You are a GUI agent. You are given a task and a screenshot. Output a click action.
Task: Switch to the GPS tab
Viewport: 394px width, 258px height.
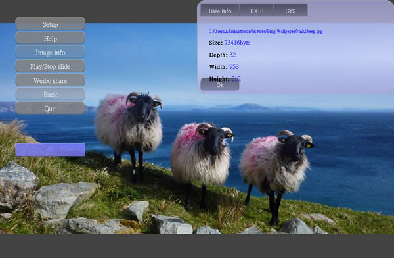[x=290, y=11]
